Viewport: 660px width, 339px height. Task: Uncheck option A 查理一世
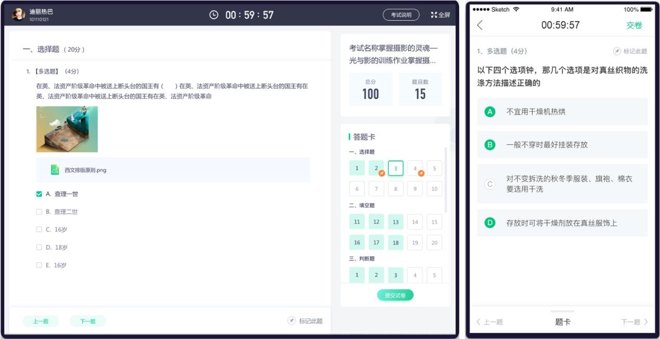coord(39,194)
